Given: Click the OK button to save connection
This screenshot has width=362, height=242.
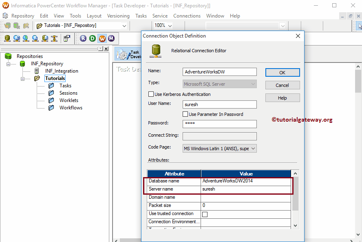Looking at the screenshot, I should click(282, 71).
